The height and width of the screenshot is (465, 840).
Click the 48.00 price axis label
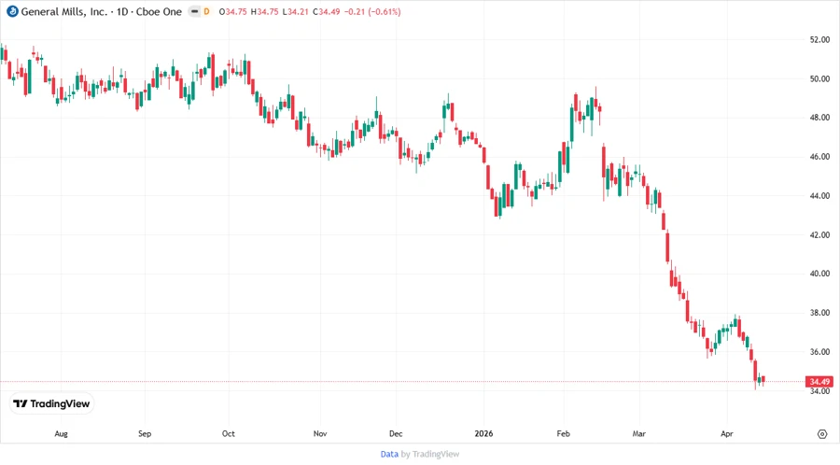(819, 118)
